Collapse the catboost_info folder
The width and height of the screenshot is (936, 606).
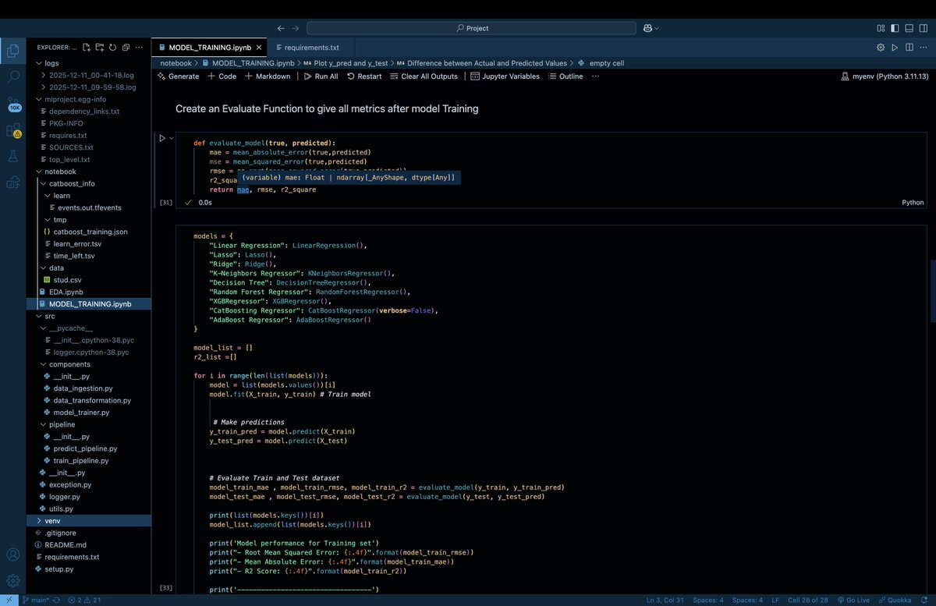tap(87, 183)
